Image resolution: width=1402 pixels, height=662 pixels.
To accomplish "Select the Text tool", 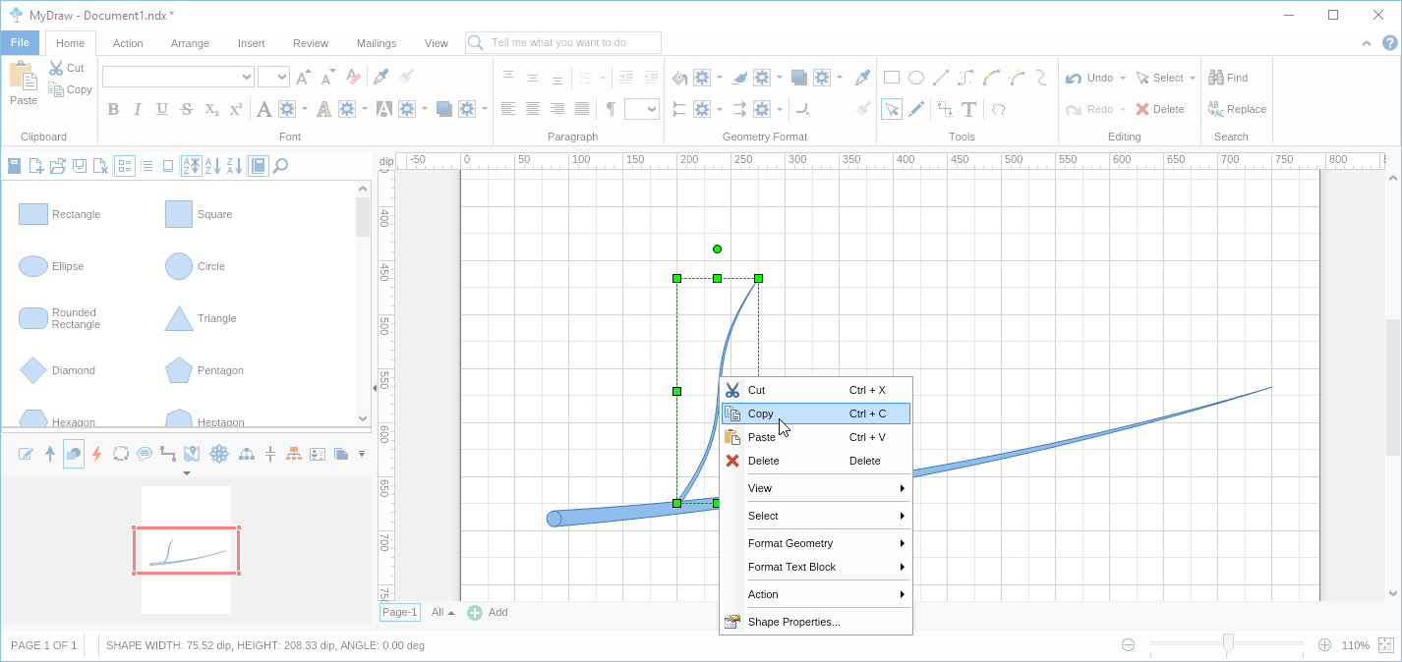I will click(x=968, y=109).
